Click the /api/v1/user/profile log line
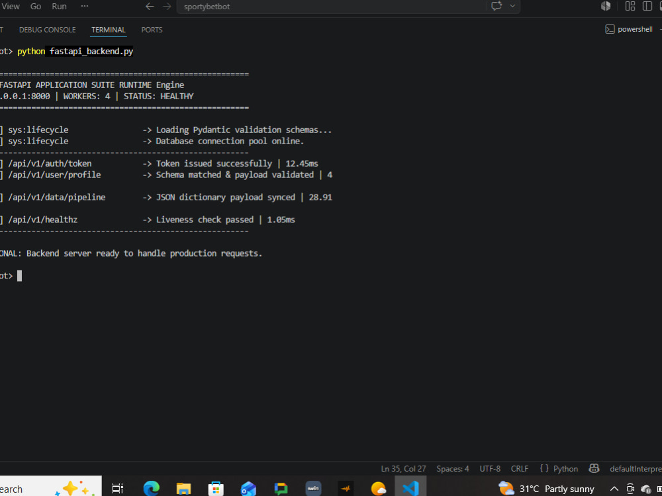The width and height of the screenshot is (662, 496). pos(166,175)
